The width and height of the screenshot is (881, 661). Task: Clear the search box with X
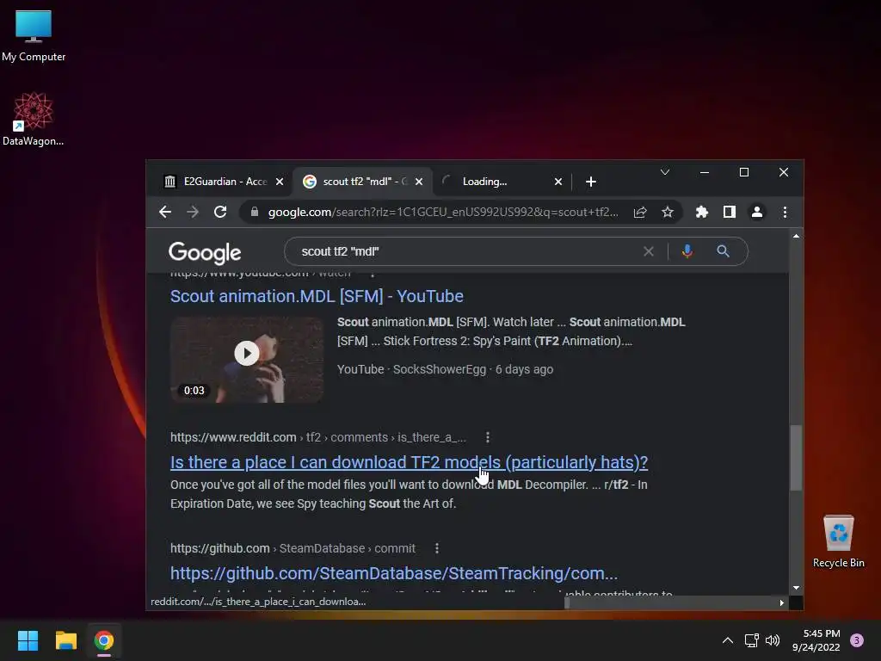649,251
